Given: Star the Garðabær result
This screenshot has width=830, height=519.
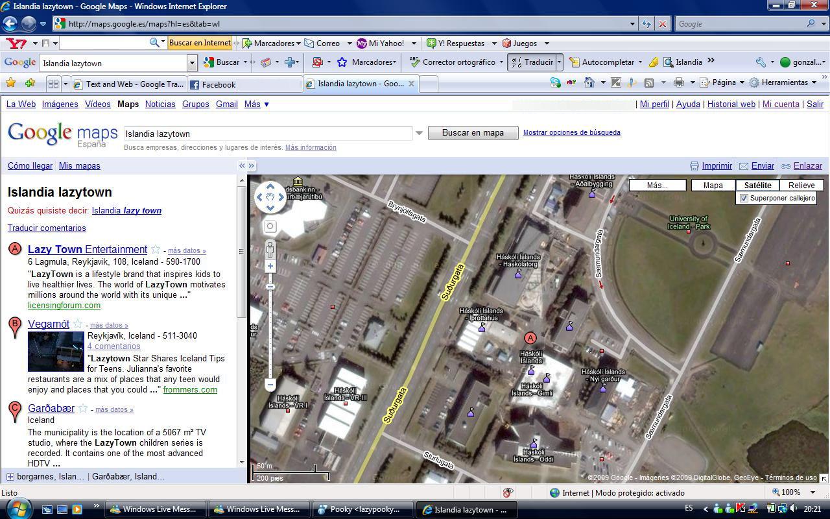Looking at the screenshot, I should (x=83, y=408).
